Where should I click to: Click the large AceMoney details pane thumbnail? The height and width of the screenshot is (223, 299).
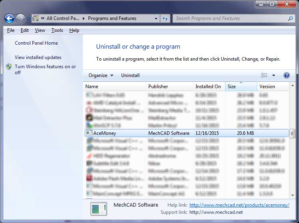coord(98,209)
